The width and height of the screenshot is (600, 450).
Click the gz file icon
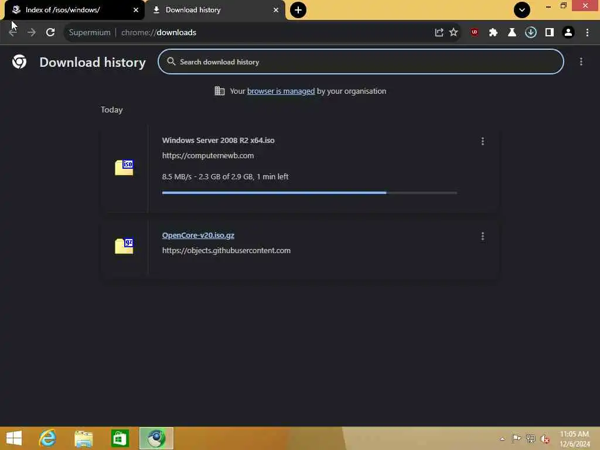124,246
